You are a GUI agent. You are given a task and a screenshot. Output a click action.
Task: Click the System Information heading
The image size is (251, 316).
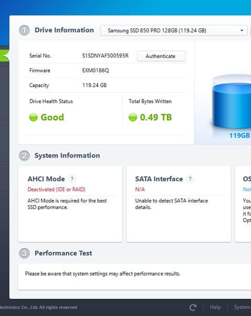pyautogui.click(x=67, y=155)
